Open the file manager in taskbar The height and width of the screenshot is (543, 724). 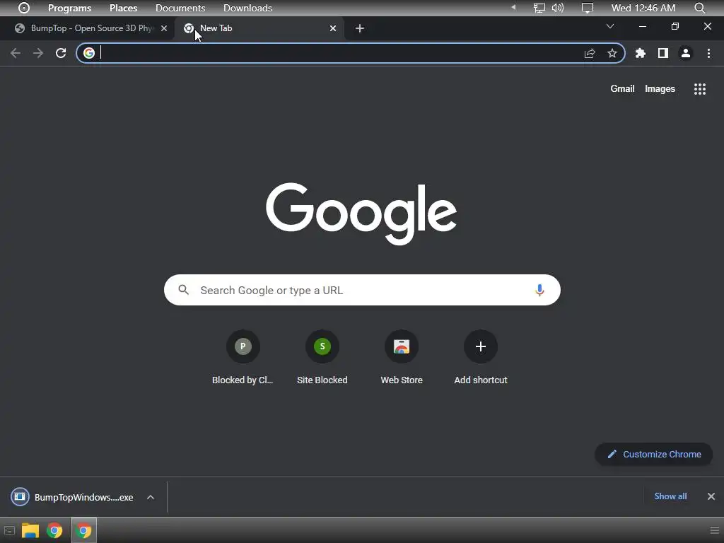pyautogui.click(x=30, y=530)
